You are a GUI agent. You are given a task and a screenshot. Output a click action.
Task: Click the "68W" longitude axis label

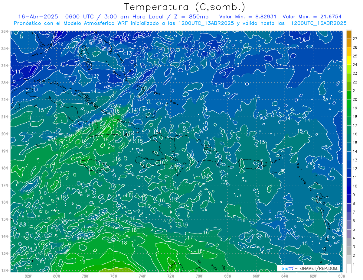pyautogui.click(x=227, y=276)
